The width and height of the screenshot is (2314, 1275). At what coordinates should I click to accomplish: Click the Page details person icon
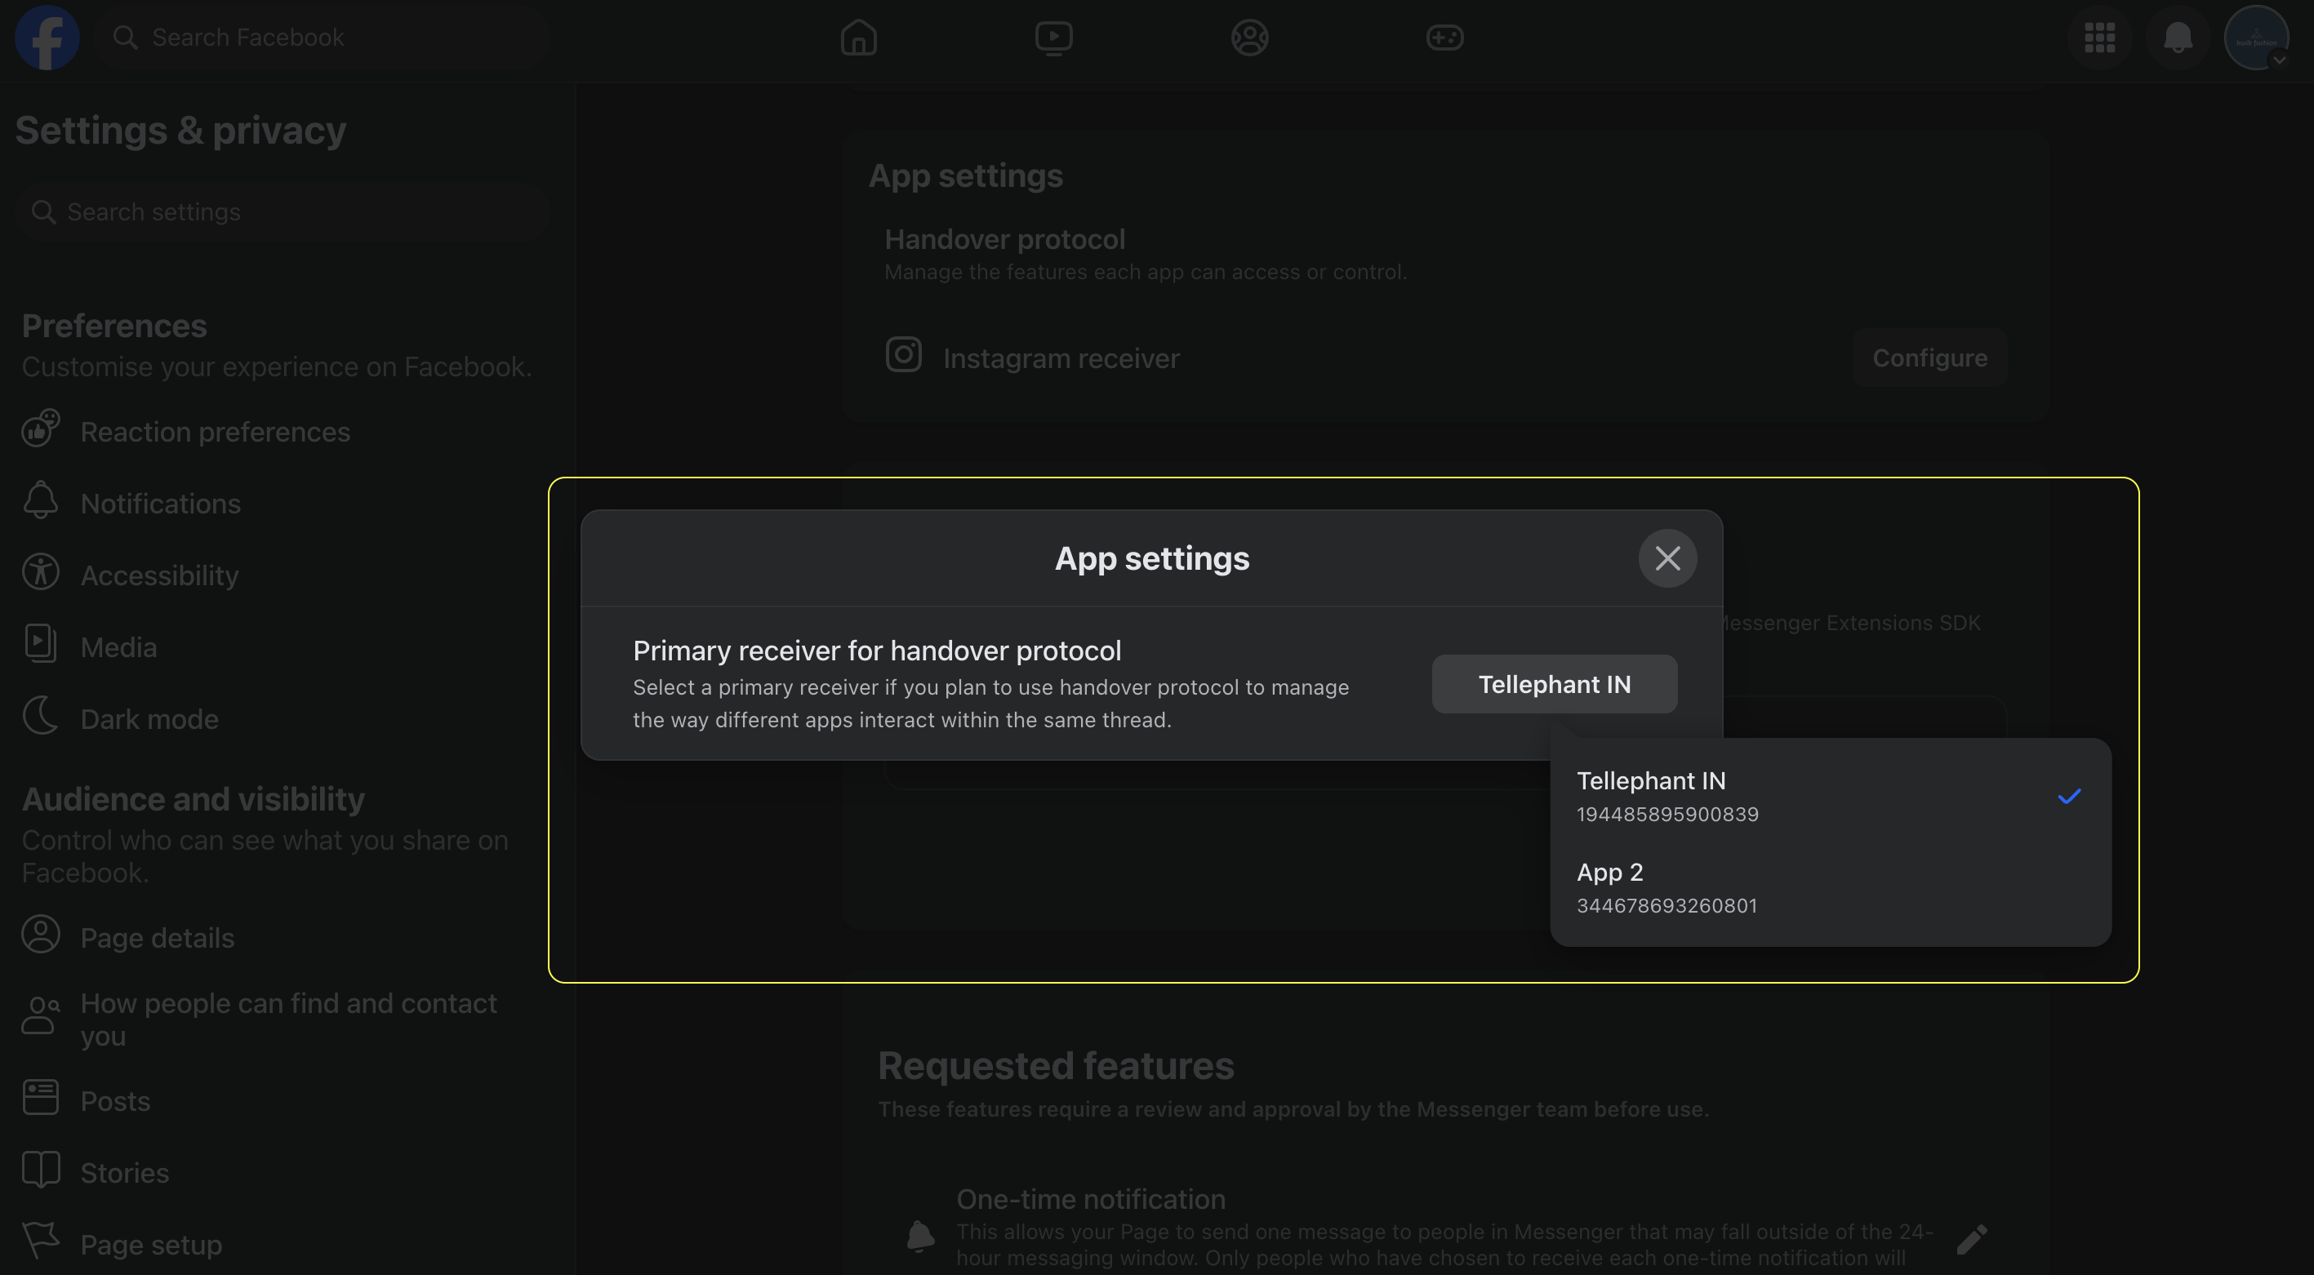coord(41,935)
